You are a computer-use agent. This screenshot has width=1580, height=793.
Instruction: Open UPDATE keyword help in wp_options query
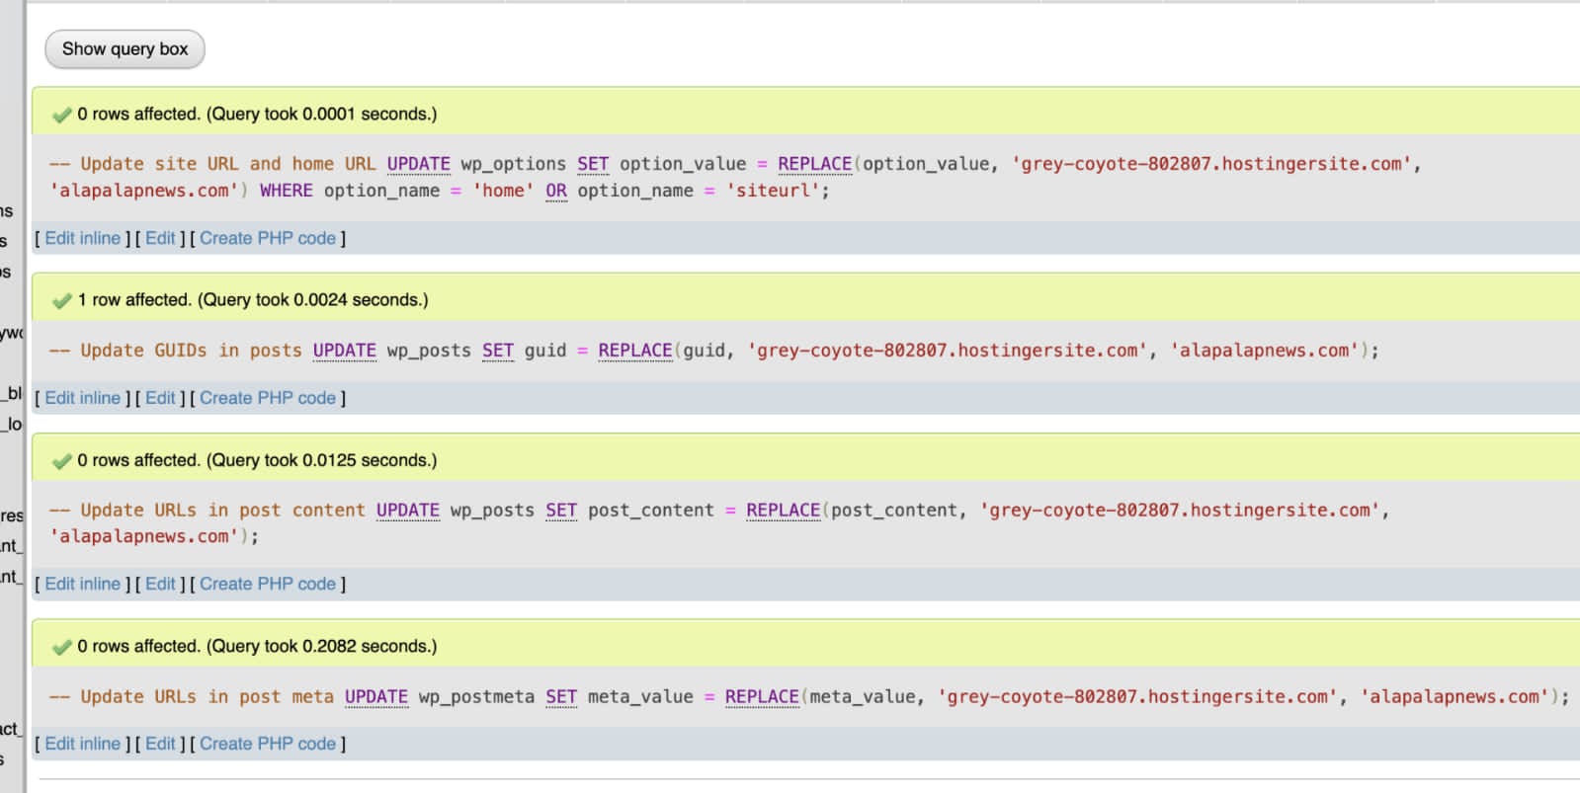418,164
